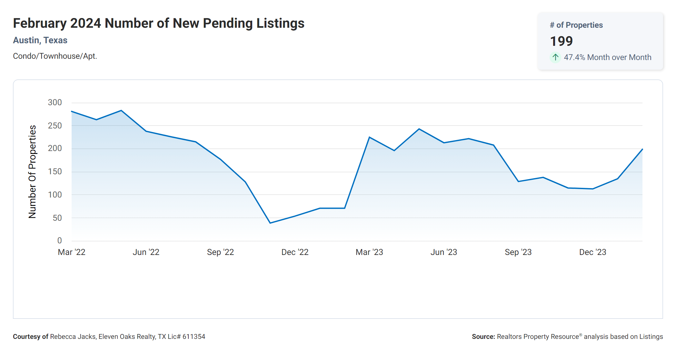
Task: Click the 199 properties count value
Action: click(561, 41)
